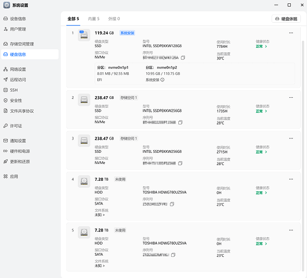
Task: Expand 未知 file system of disk 5
Action: (x=100, y=266)
